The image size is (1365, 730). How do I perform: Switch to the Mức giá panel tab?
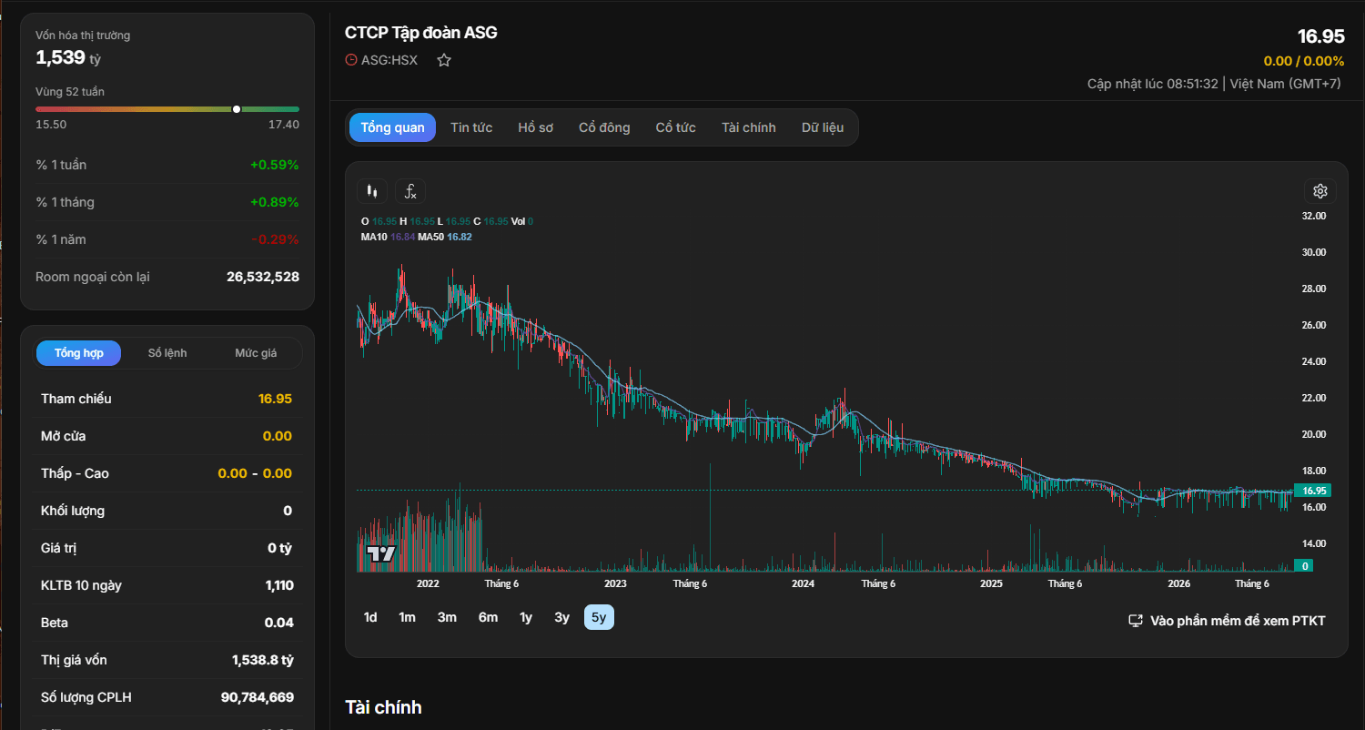tap(256, 353)
